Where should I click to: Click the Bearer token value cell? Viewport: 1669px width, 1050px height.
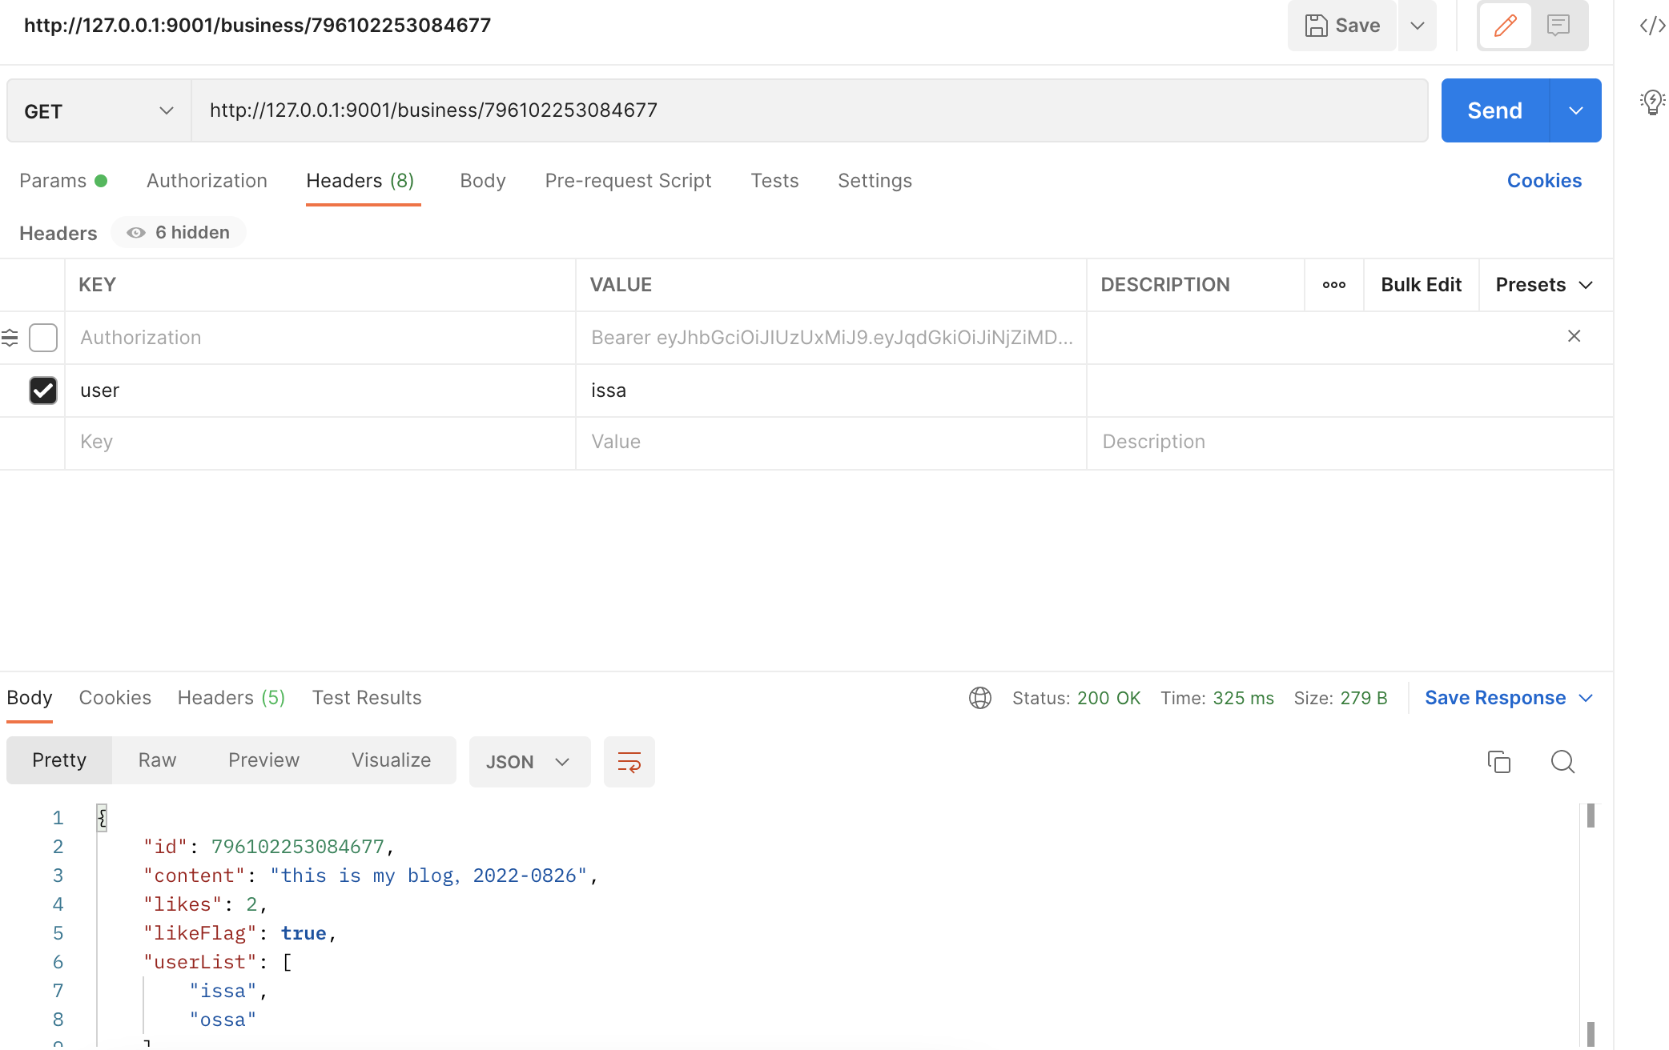(x=831, y=338)
